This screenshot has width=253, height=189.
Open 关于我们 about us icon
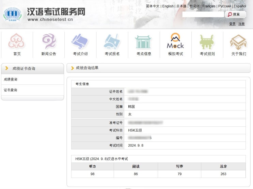[238, 42]
